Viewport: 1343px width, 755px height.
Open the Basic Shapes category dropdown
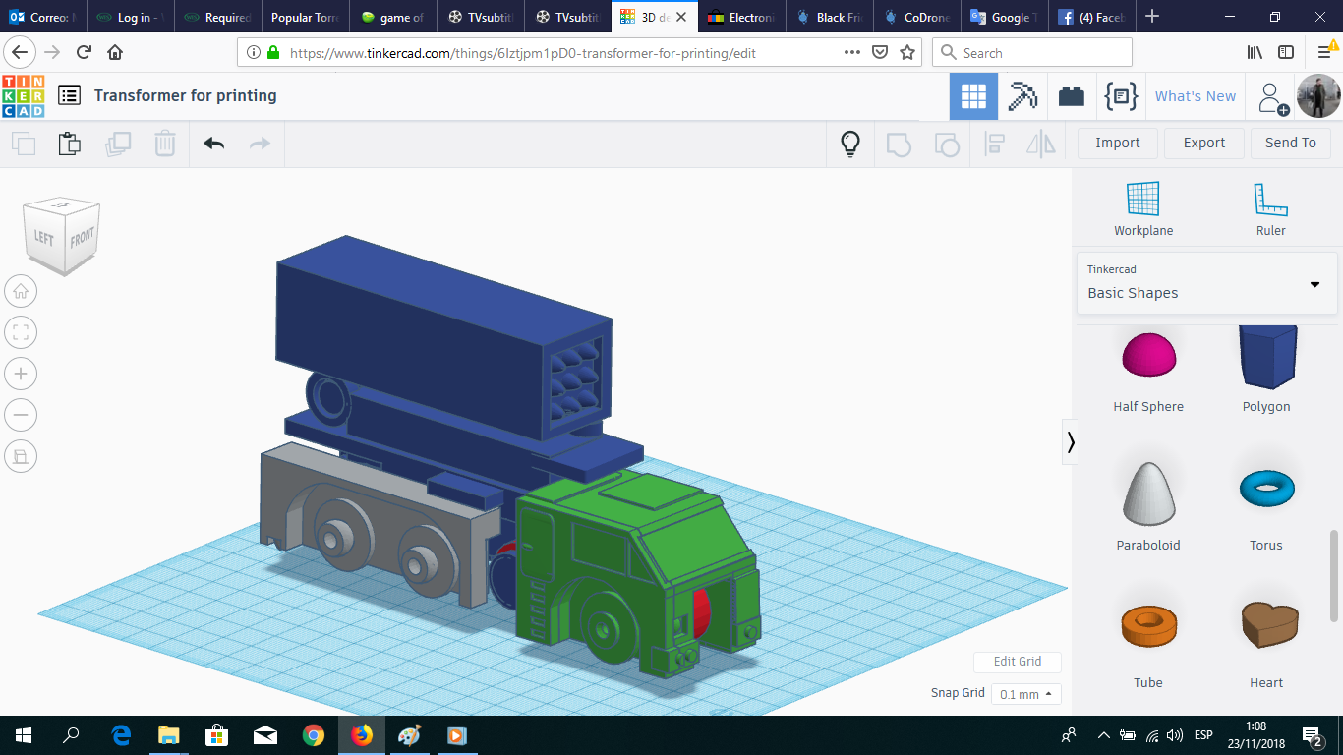coord(1206,283)
